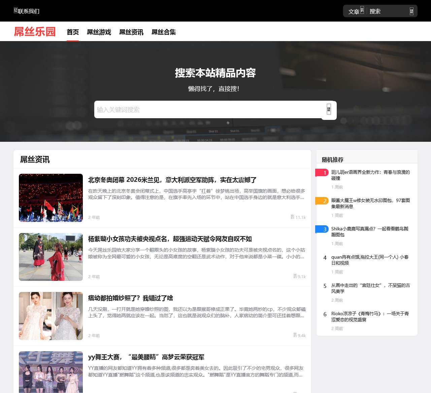Click the 屌丝资讯 section heading
Viewport: 431px width, 393px height.
pos(35,159)
